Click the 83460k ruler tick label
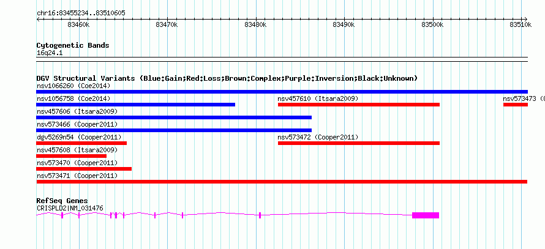This screenshot has height=249, width=545. tap(79, 24)
